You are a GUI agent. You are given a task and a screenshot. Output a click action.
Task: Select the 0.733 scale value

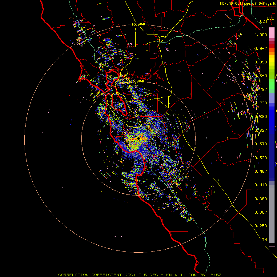(261, 103)
